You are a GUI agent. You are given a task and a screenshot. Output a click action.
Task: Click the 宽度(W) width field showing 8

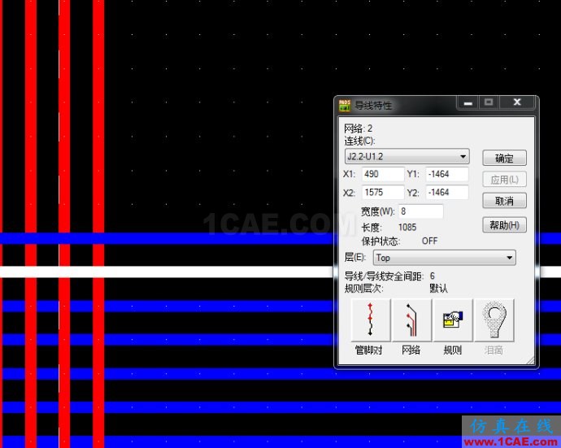click(421, 211)
